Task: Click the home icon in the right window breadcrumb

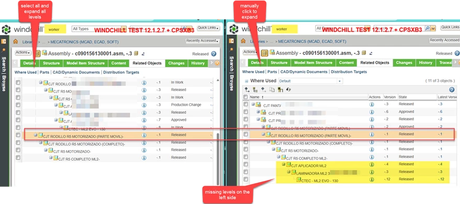Action: click(243, 41)
